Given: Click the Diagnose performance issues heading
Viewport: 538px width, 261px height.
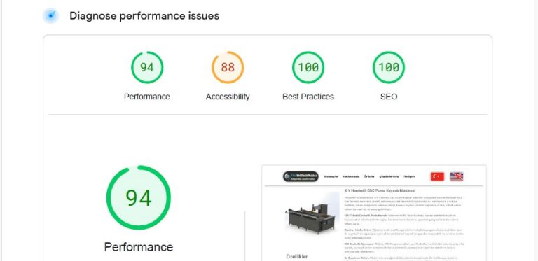Looking at the screenshot, I should 144,16.
